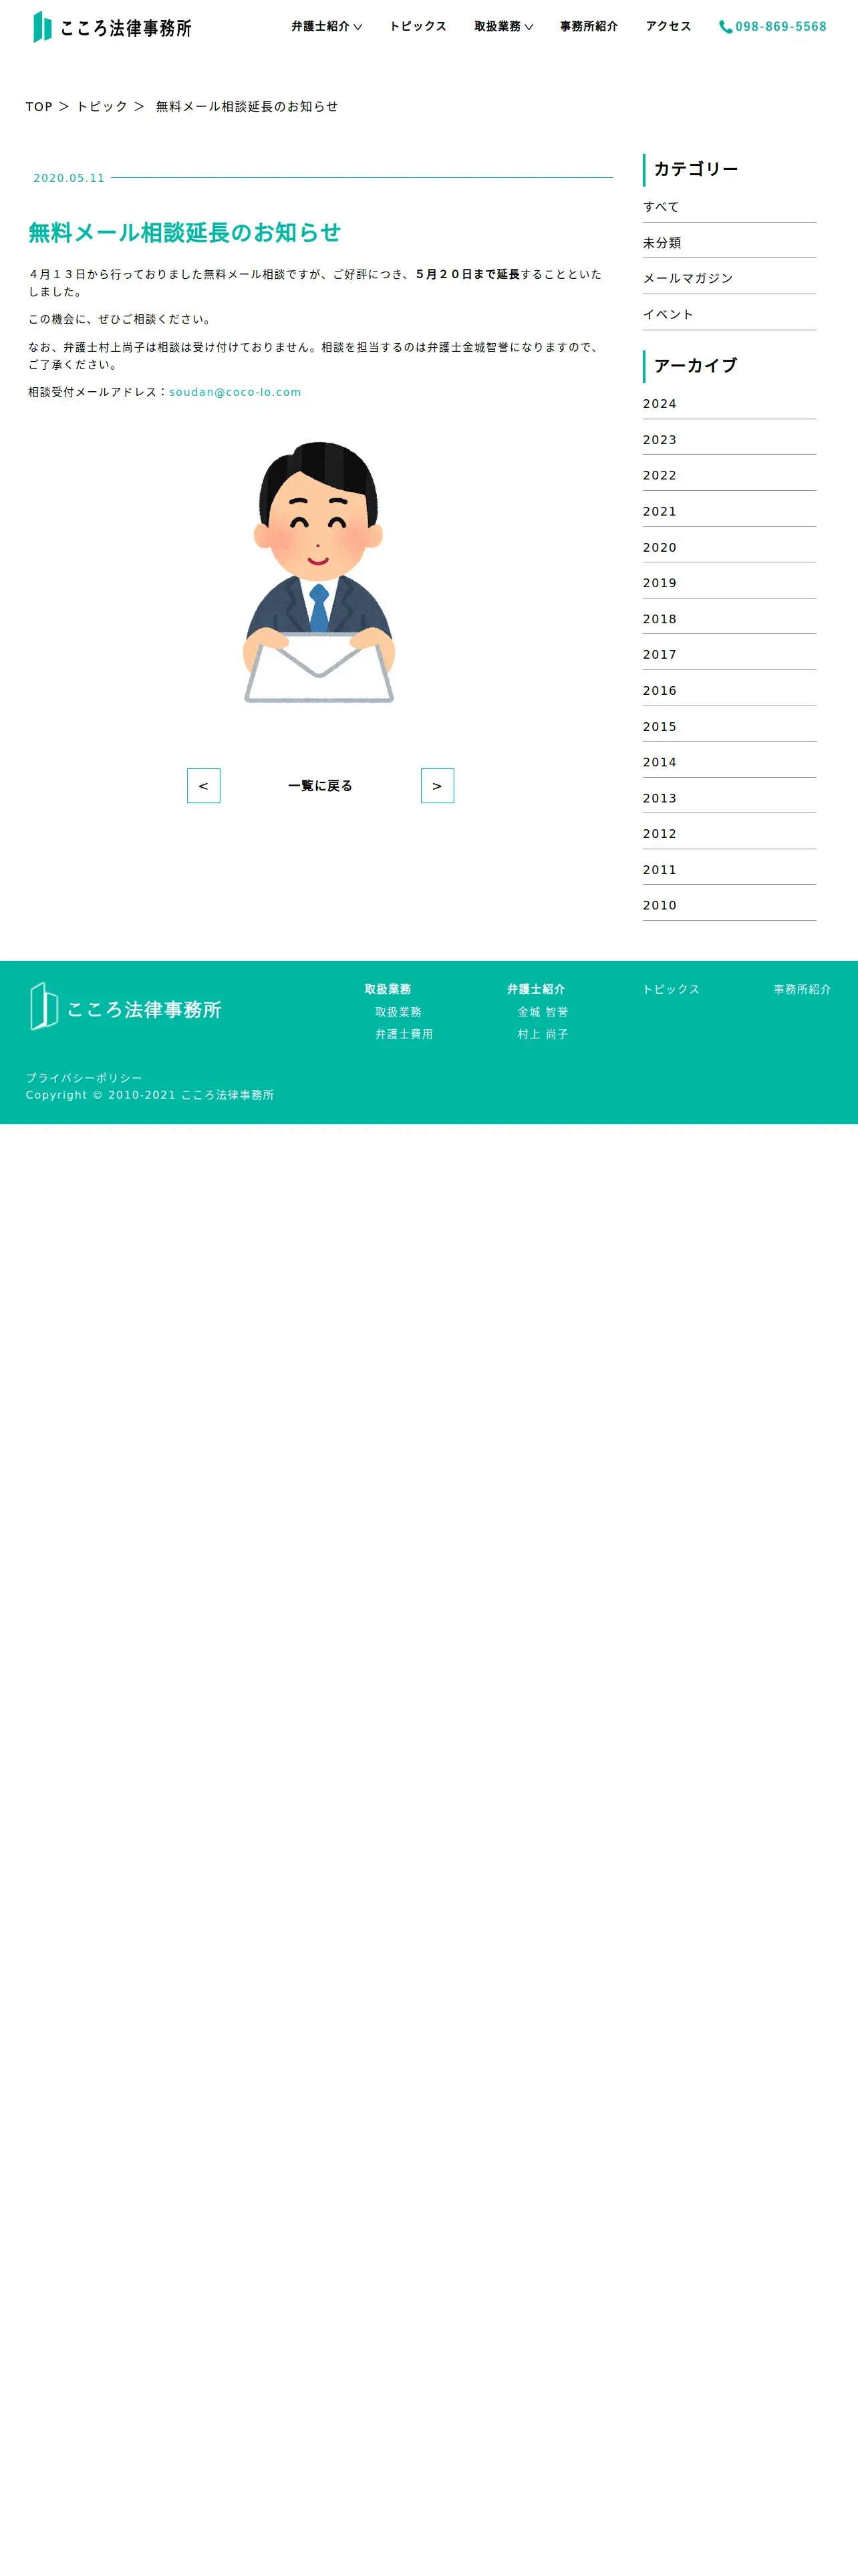Open the アクセス menu item
This screenshot has height=2576, width=858.
(x=668, y=26)
